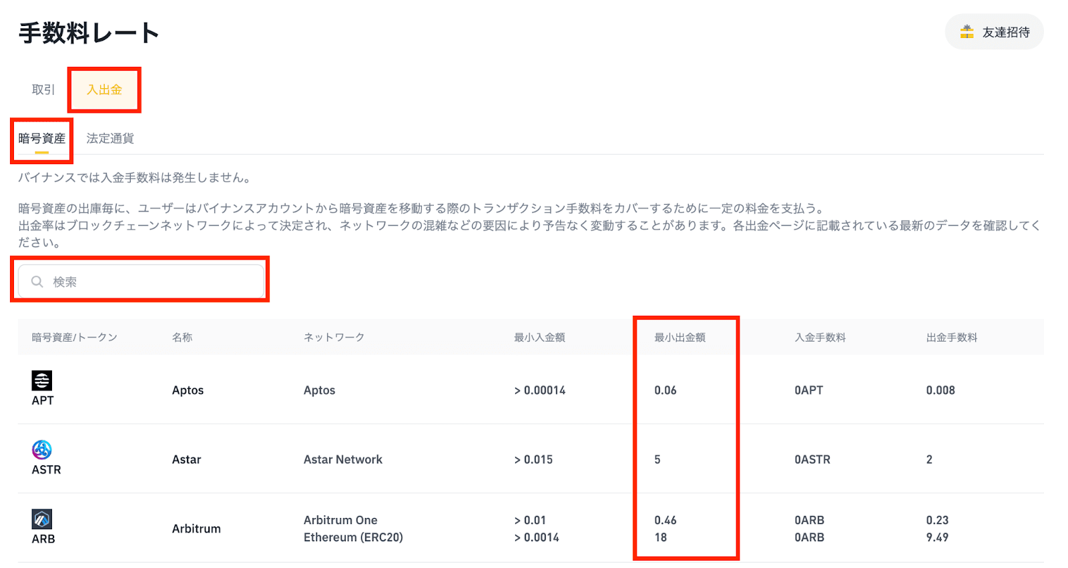Focus the 検索 search field
The width and height of the screenshot is (1068, 568).
(x=141, y=282)
